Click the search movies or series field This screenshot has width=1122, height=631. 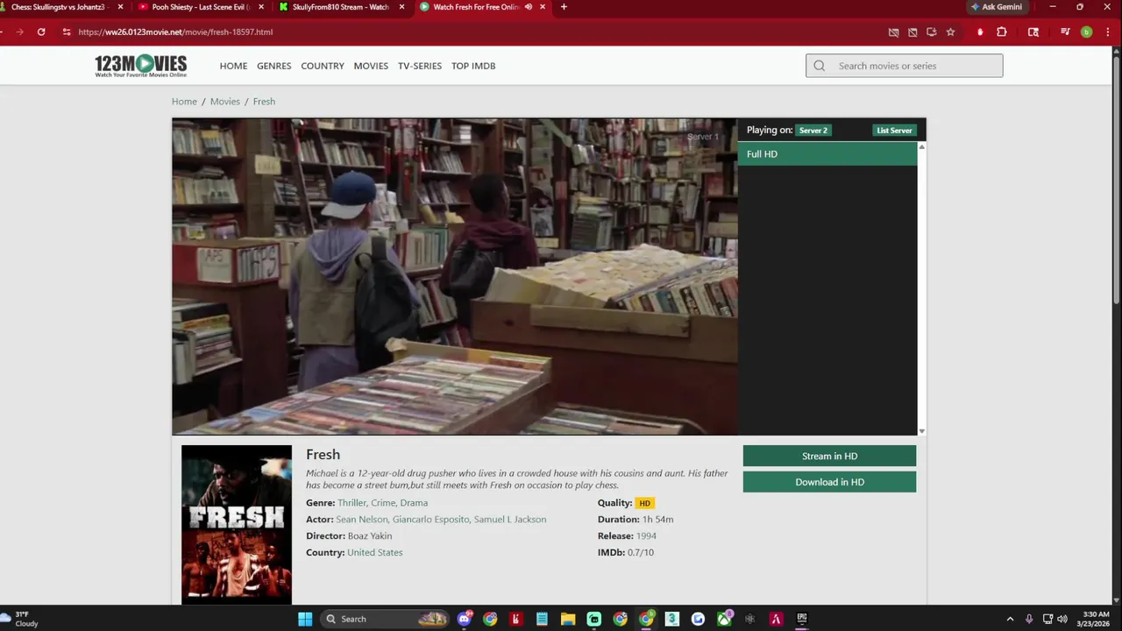point(905,66)
